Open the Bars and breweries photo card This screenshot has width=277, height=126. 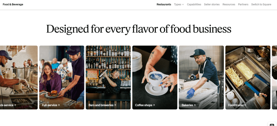(108, 77)
